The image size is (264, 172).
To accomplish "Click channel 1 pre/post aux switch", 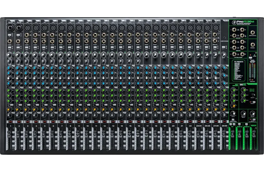I will (12, 105).
